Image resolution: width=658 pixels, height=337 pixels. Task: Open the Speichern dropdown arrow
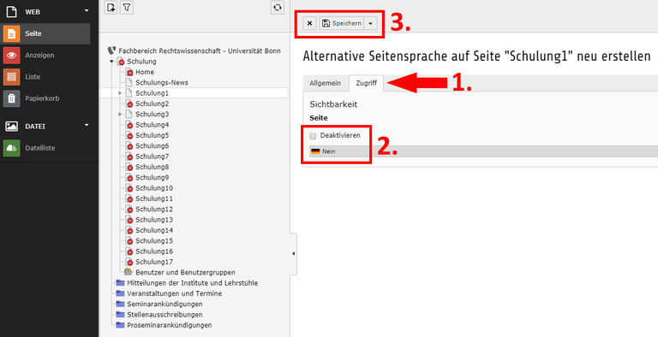click(x=370, y=23)
